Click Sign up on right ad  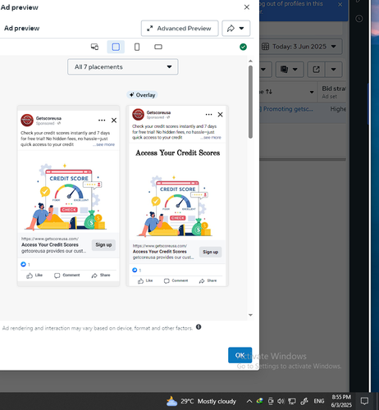210,252
